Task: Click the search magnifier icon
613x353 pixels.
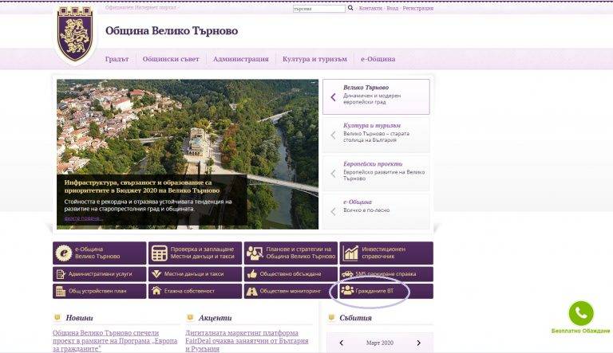Action: [x=350, y=8]
